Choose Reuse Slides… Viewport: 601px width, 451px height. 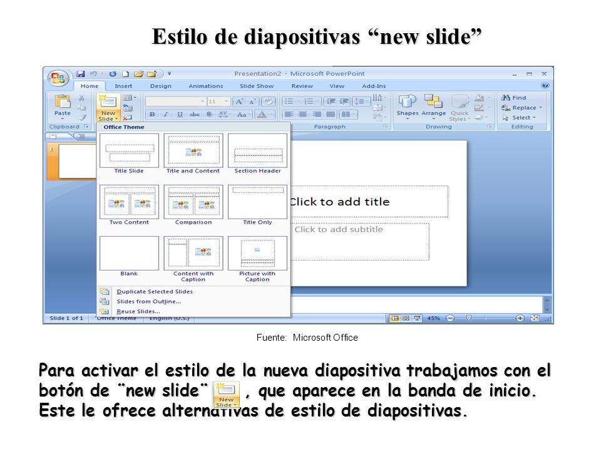coord(193,312)
